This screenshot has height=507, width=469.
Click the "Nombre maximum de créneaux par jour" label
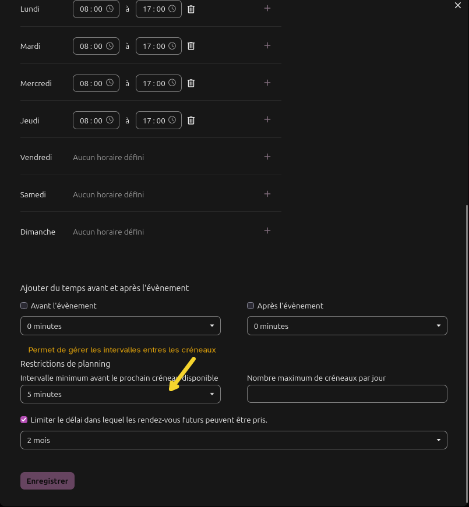click(x=316, y=378)
